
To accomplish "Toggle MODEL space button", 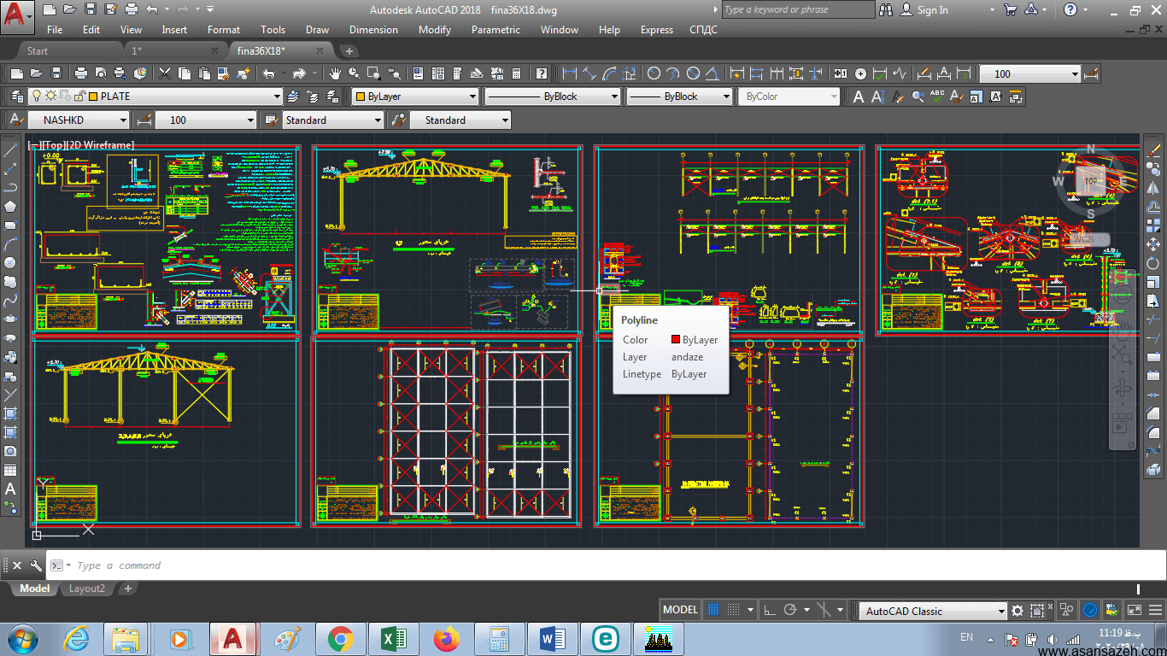I will click(x=681, y=610).
